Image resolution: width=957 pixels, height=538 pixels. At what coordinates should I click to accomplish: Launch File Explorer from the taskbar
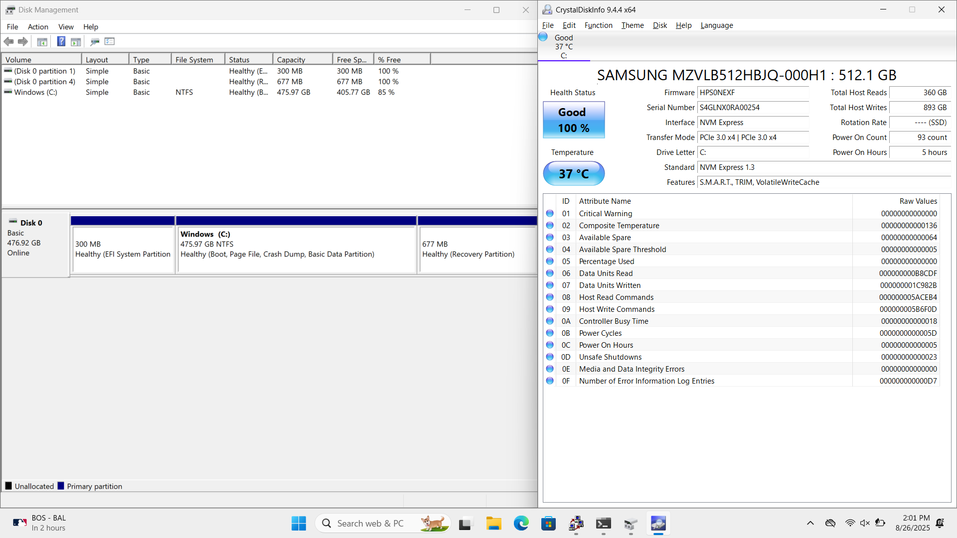[x=493, y=524]
